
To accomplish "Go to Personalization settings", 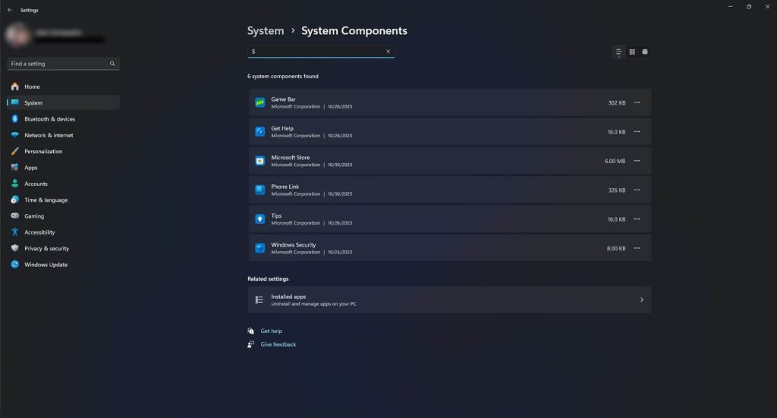I will 64,151.
